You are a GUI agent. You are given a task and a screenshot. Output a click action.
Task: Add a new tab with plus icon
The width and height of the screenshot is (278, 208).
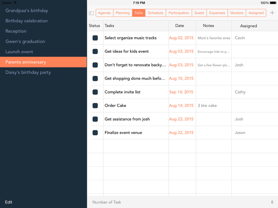272,13
